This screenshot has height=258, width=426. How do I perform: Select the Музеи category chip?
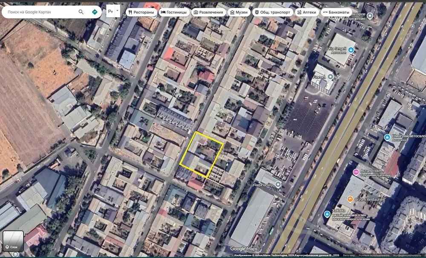point(239,12)
